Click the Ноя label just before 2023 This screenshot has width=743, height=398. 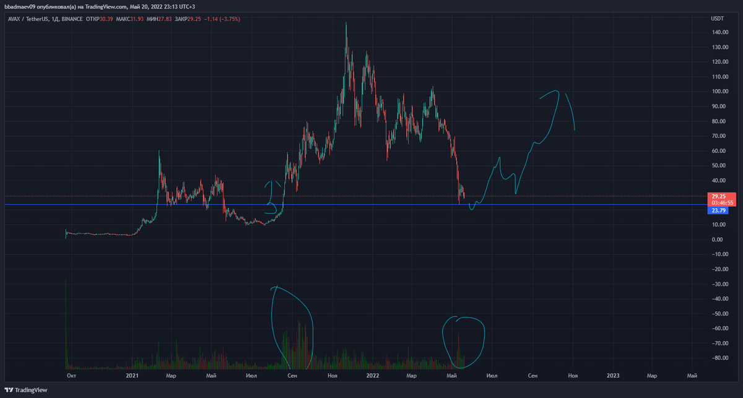point(573,376)
